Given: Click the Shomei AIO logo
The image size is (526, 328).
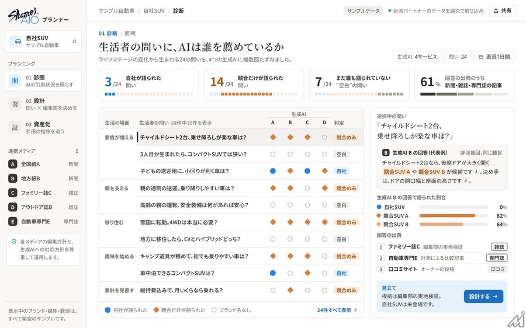Looking at the screenshot, I should point(23,15).
